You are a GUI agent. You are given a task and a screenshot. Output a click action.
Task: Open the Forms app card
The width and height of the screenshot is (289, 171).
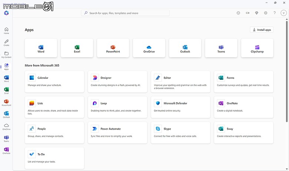pos(243,82)
